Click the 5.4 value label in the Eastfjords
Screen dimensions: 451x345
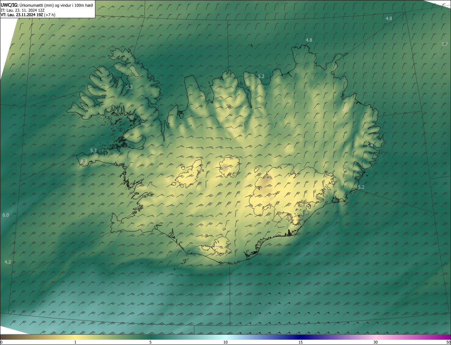(370, 145)
